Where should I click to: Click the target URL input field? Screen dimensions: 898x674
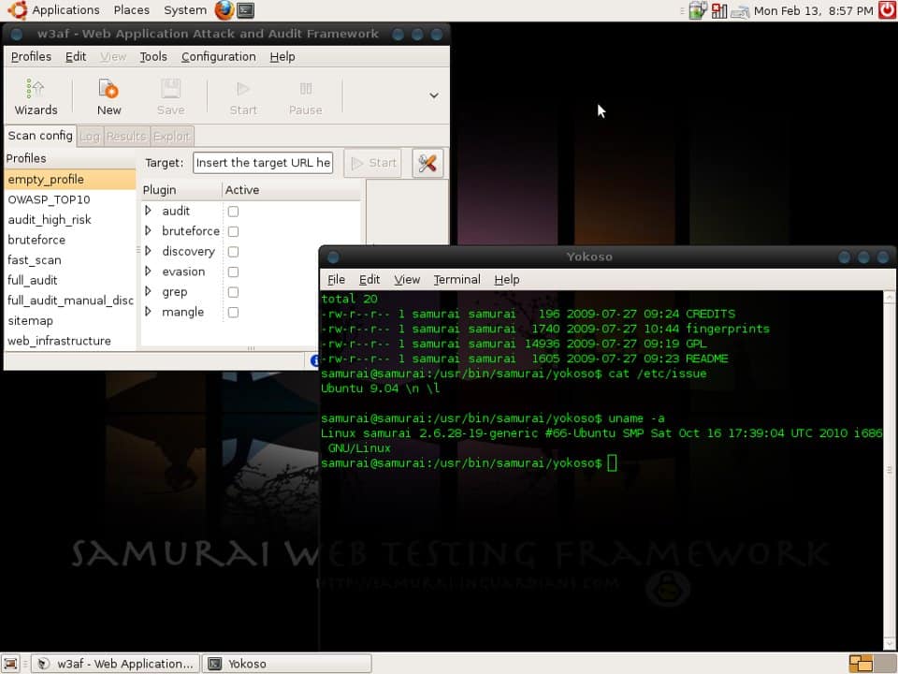263,163
